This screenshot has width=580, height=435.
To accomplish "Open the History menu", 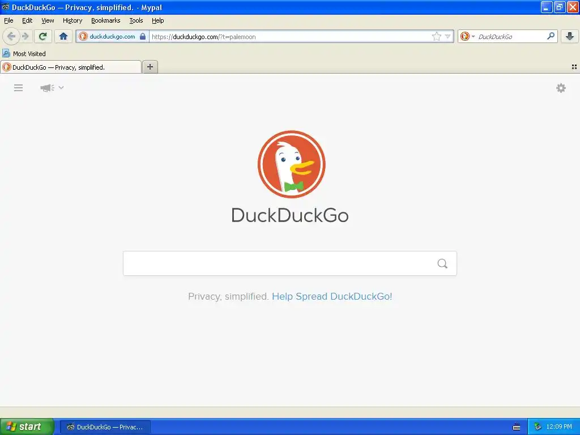I will [72, 20].
